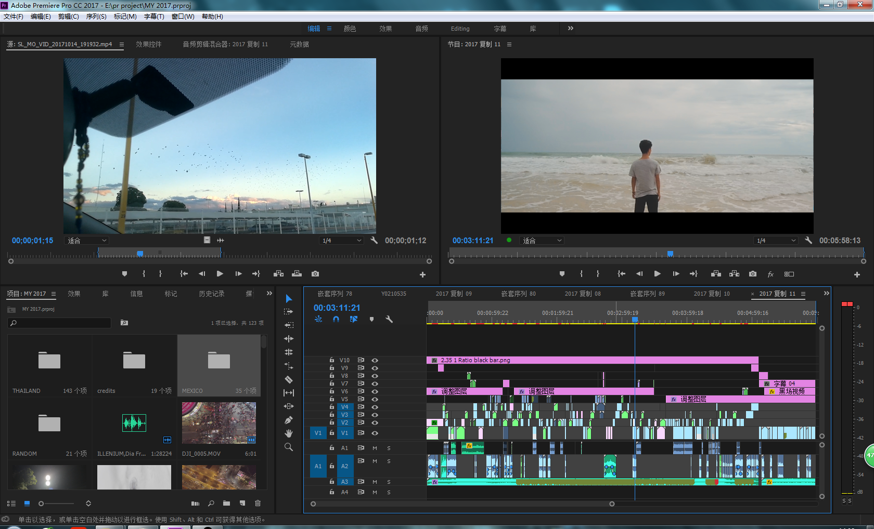Image resolution: width=874 pixels, height=529 pixels.
Task: Open timeline display settings wrench
Action: [x=389, y=319]
